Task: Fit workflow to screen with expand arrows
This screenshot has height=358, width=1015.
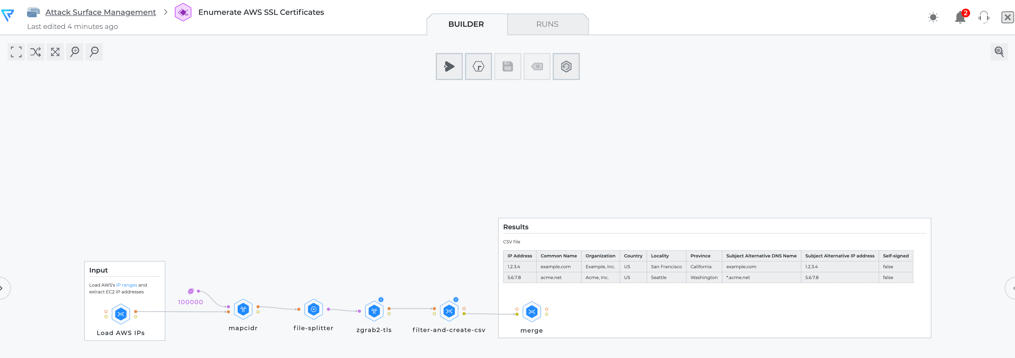Action: coord(55,52)
